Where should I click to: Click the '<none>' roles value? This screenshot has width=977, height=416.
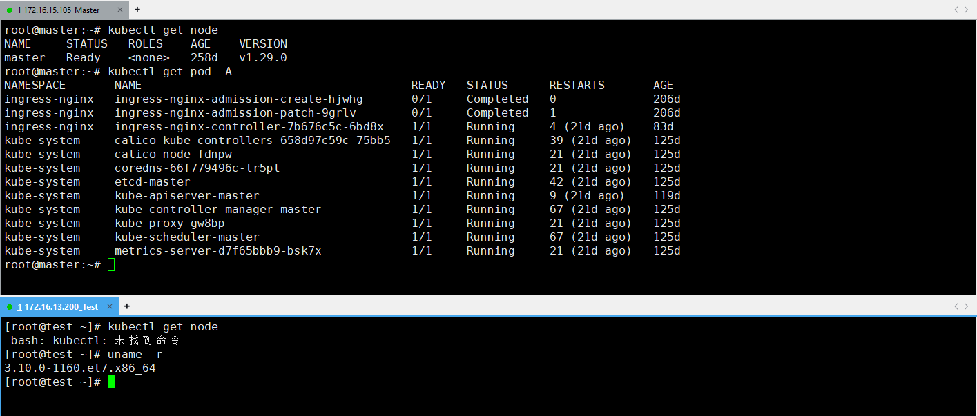(149, 58)
